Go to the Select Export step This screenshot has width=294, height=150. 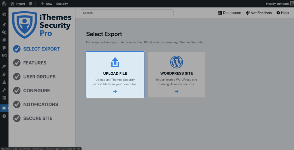36,49
